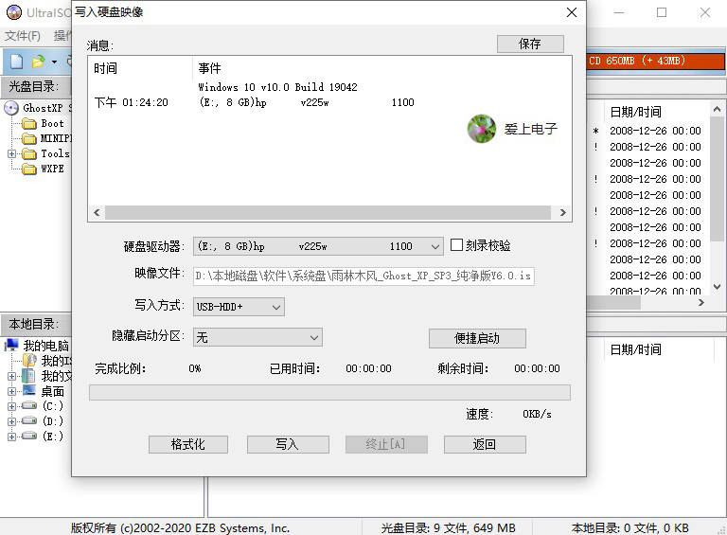Close the 写入硬盘映像 dialog
The height and width of the screenshot is (535, 727).
[x=572, y=12]
